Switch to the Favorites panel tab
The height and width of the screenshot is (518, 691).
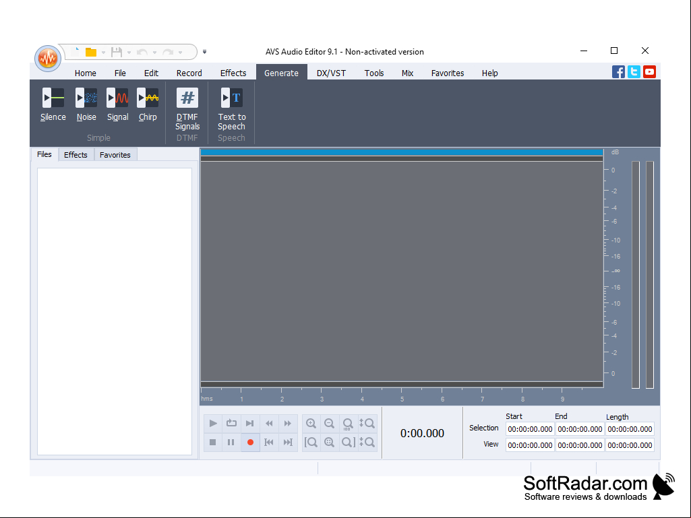click(115, 155)
